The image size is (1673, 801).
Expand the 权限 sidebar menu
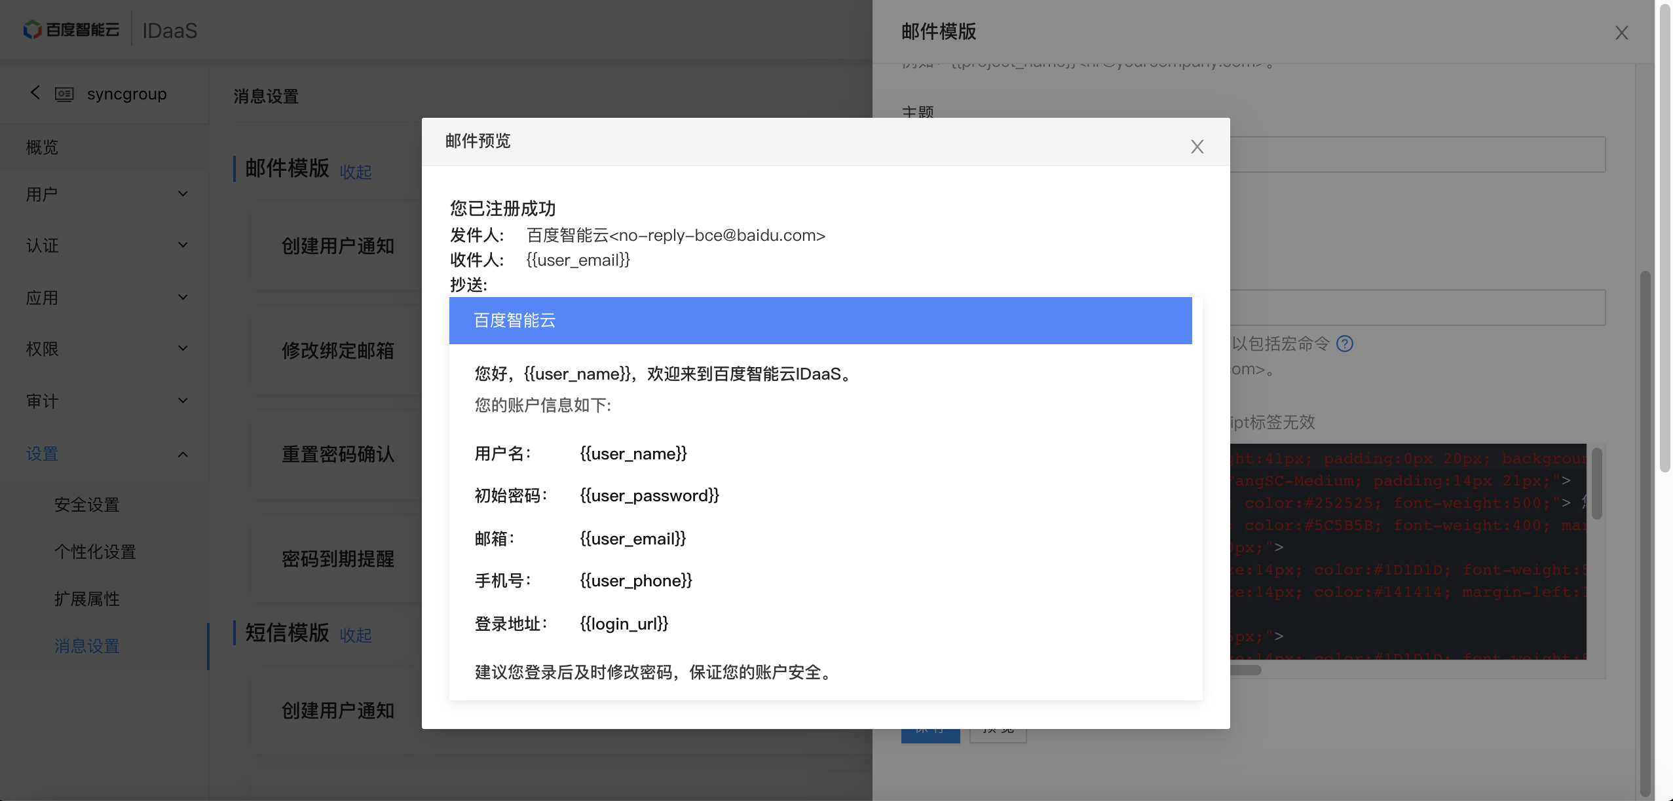[105, 349]
